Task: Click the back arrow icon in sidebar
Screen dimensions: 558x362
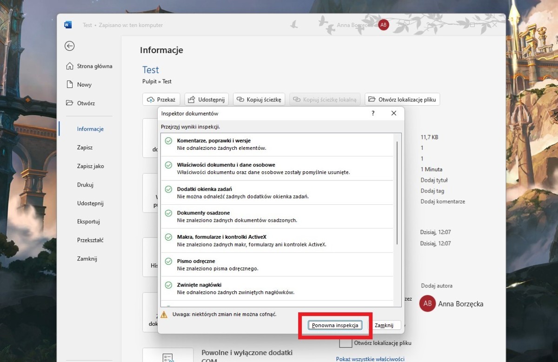Action: pos(70,46)
